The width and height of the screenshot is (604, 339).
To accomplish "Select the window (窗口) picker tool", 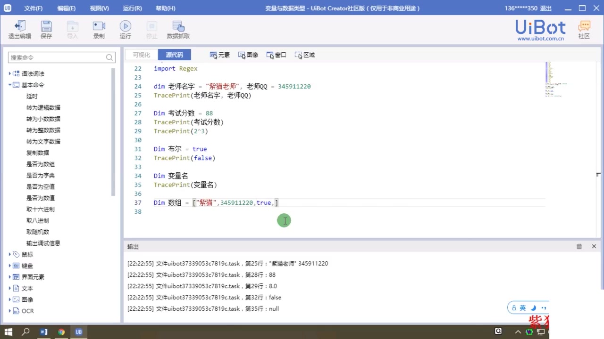I will pyautogui.click(x=277, y=55).
